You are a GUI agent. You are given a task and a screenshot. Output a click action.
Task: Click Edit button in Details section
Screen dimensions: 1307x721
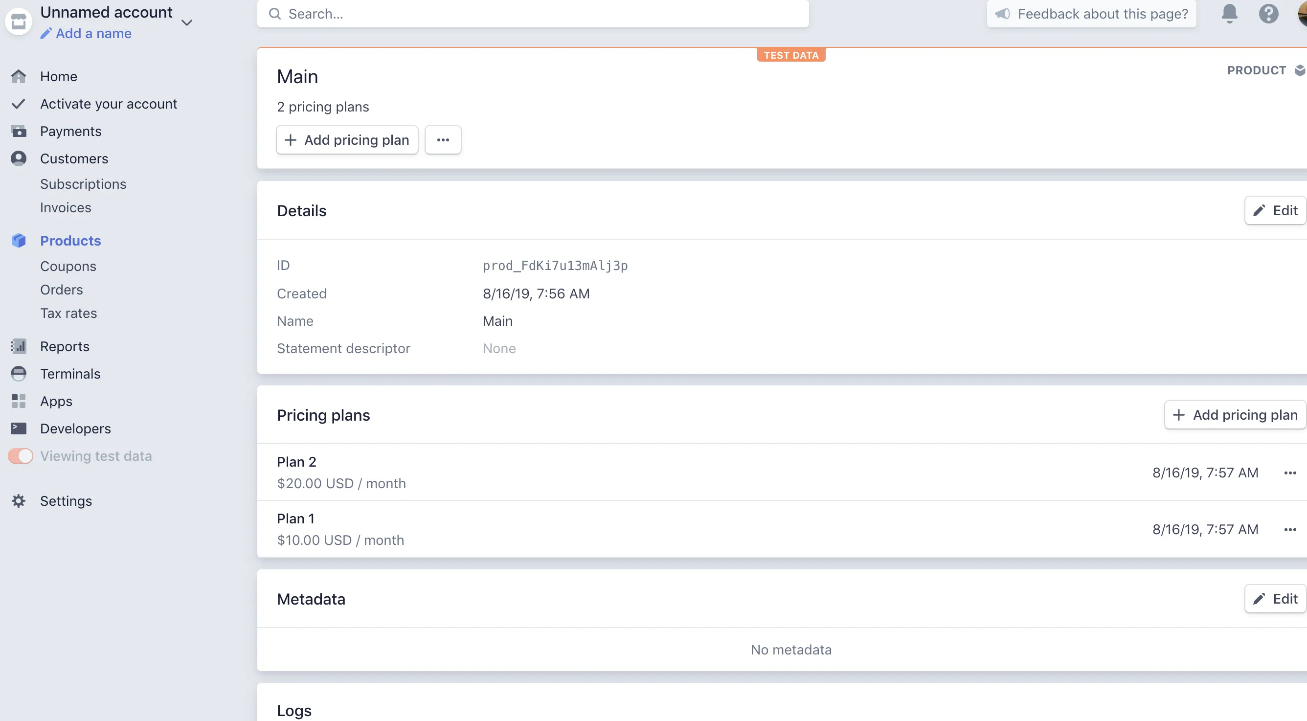pyautogui.click(x=1275, y=210)
